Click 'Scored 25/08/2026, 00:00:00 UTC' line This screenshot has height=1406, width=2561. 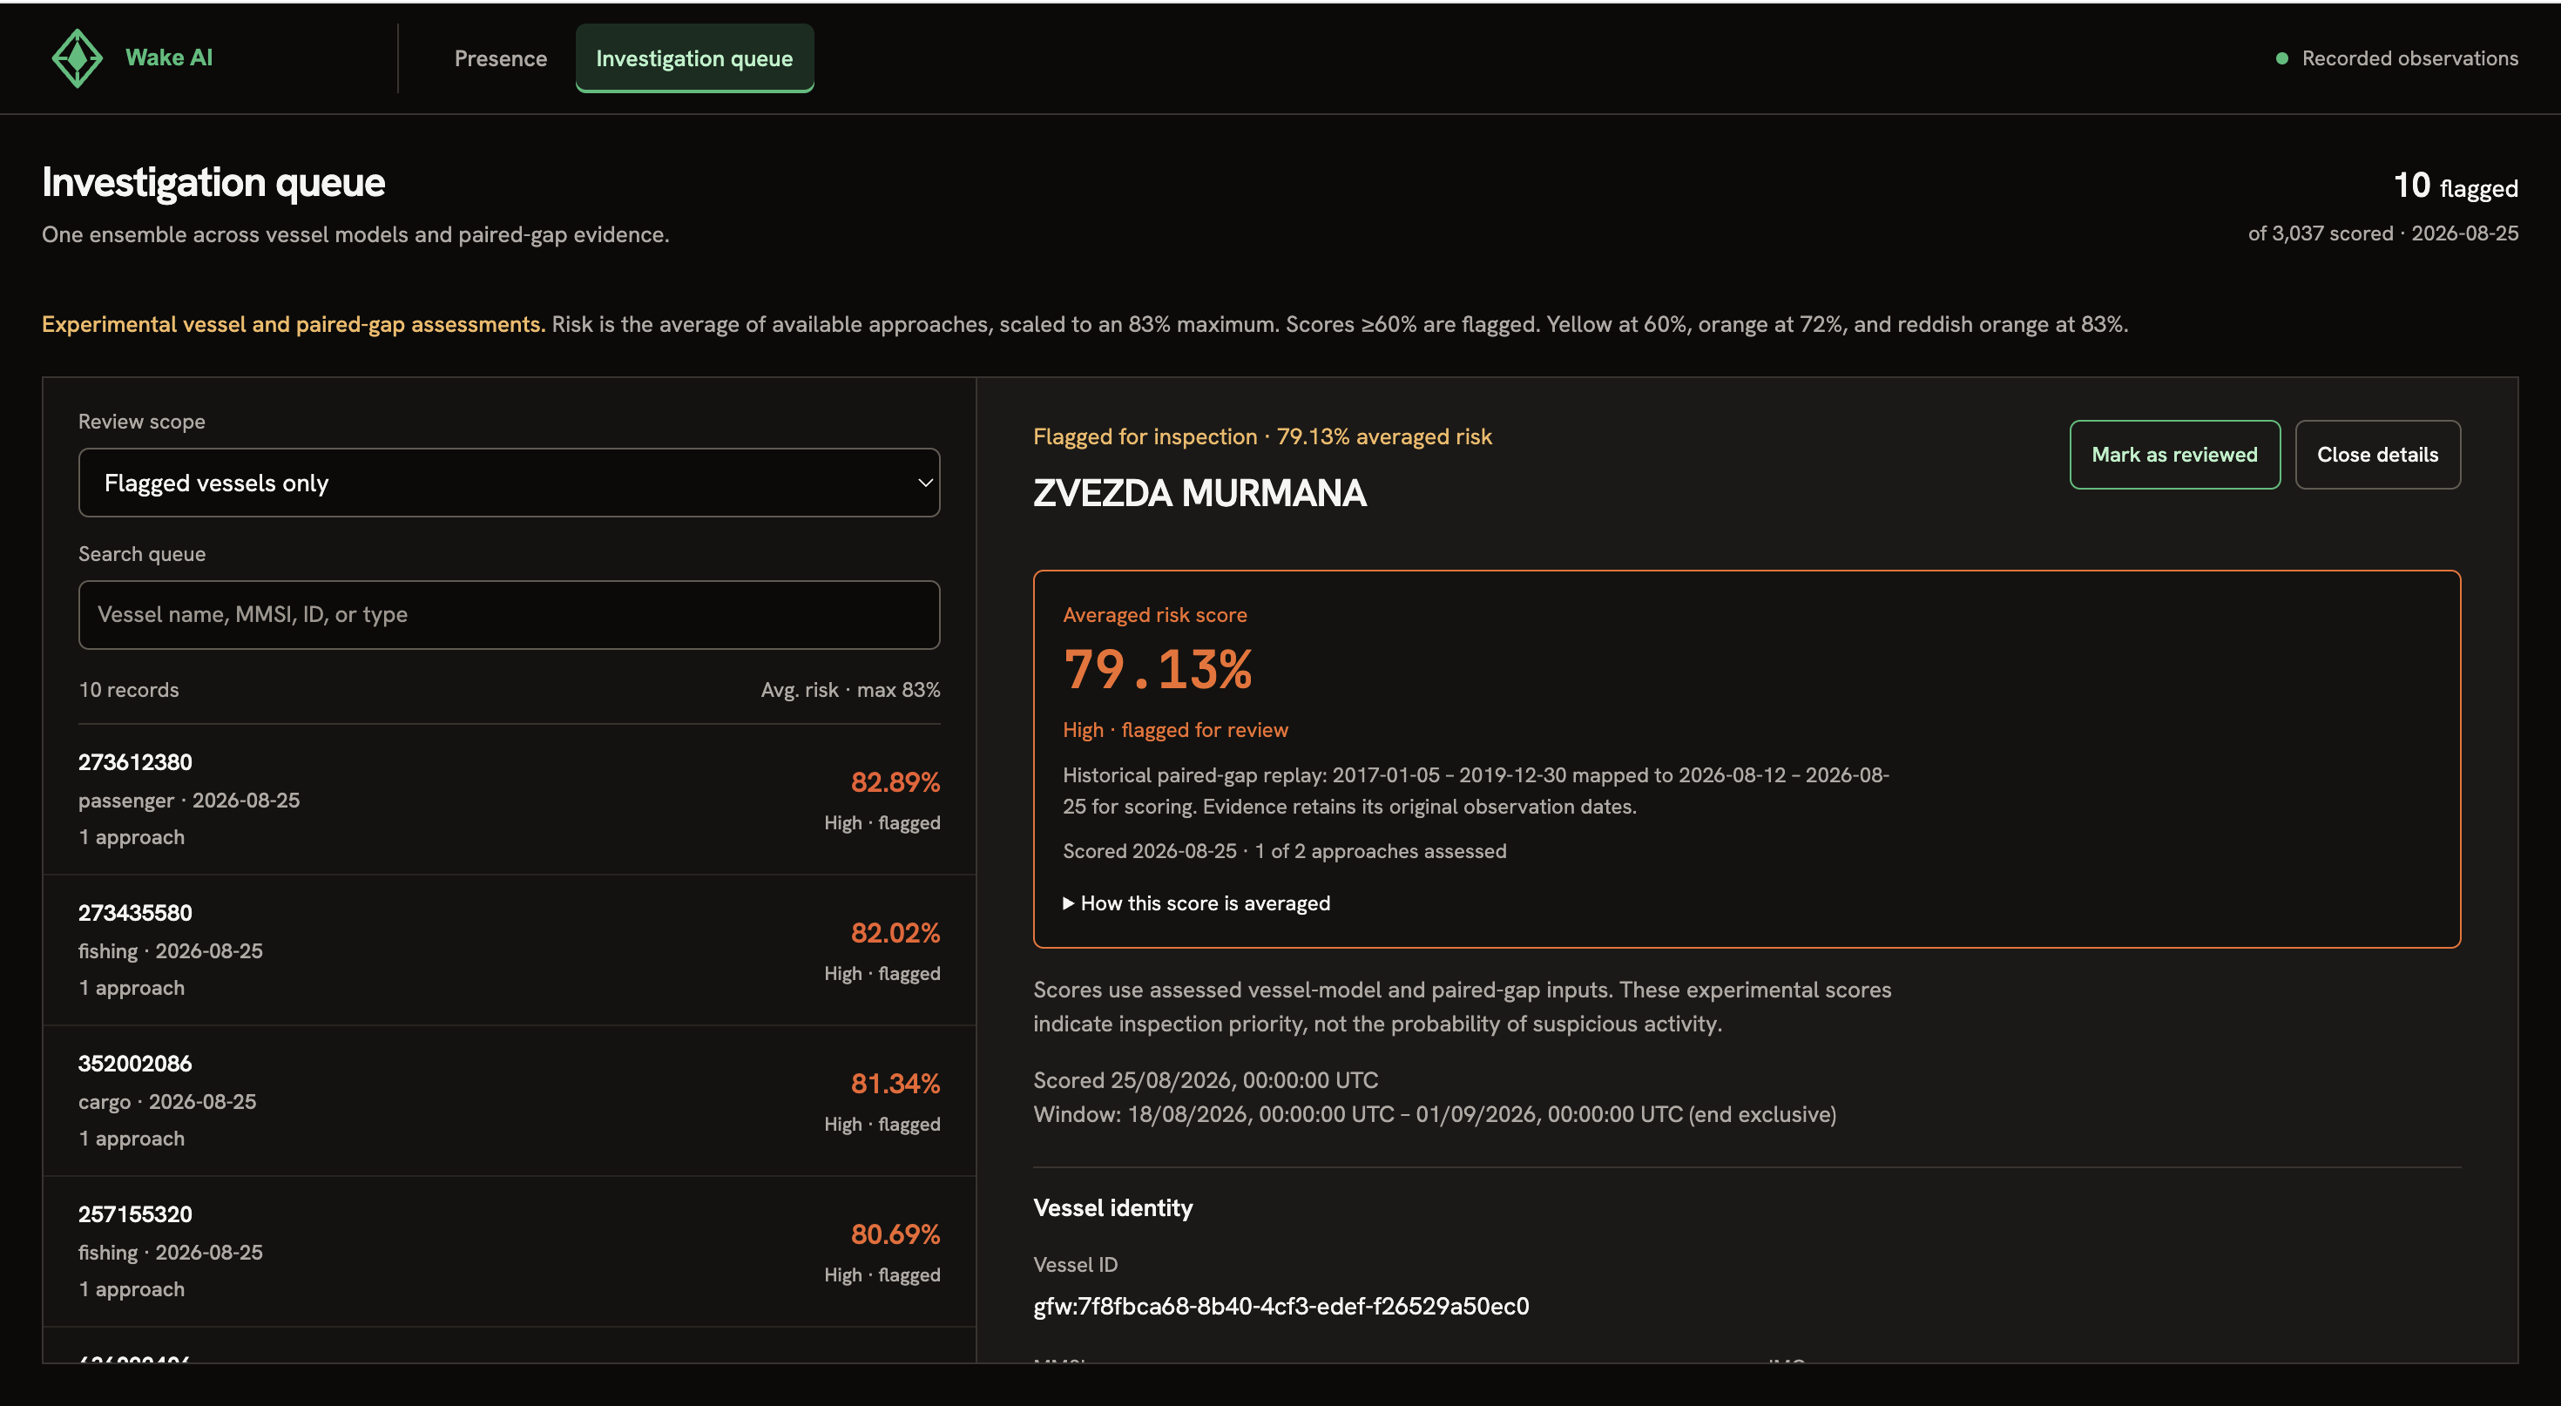(1206, 1081)
